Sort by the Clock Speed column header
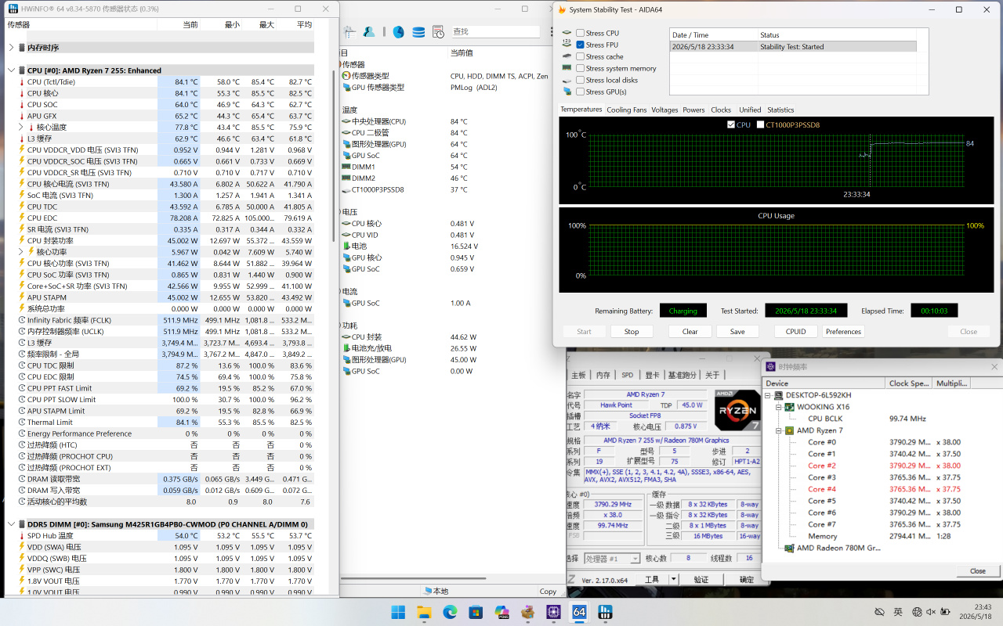This screenshot has width=1003, height=626. tap(907, 383)
